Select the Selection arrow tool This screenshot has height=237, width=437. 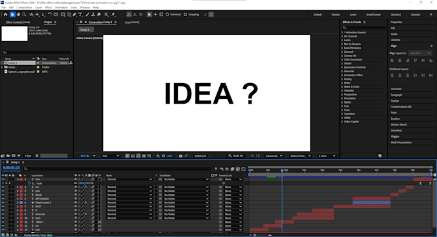pyautogui.click(x=13, y=15)
